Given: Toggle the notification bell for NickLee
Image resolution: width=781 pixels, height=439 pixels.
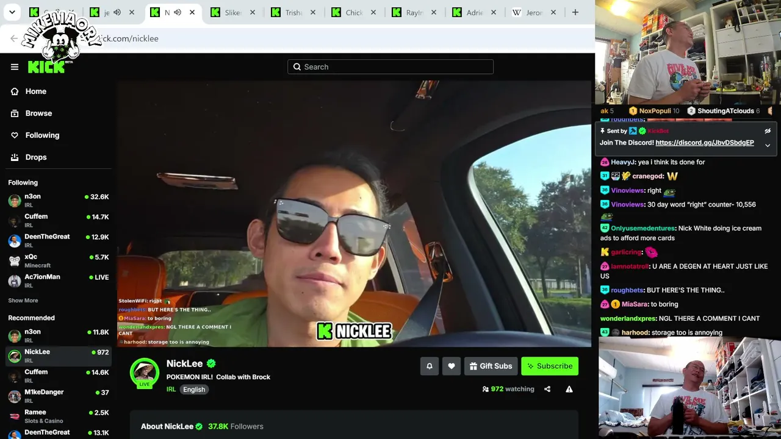Looking at the screenshot, I should [x=430, y=366].
